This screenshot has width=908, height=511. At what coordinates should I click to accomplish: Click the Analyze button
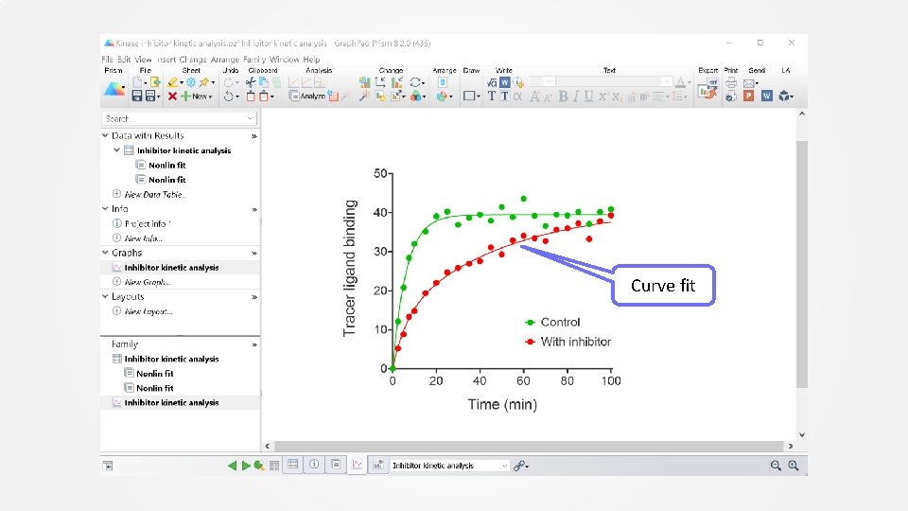[x=306, y=97]
